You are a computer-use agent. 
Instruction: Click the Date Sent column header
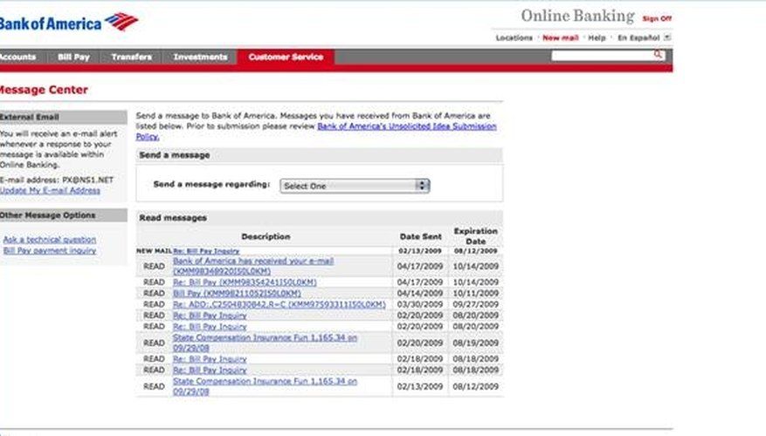tap(421, 236)
